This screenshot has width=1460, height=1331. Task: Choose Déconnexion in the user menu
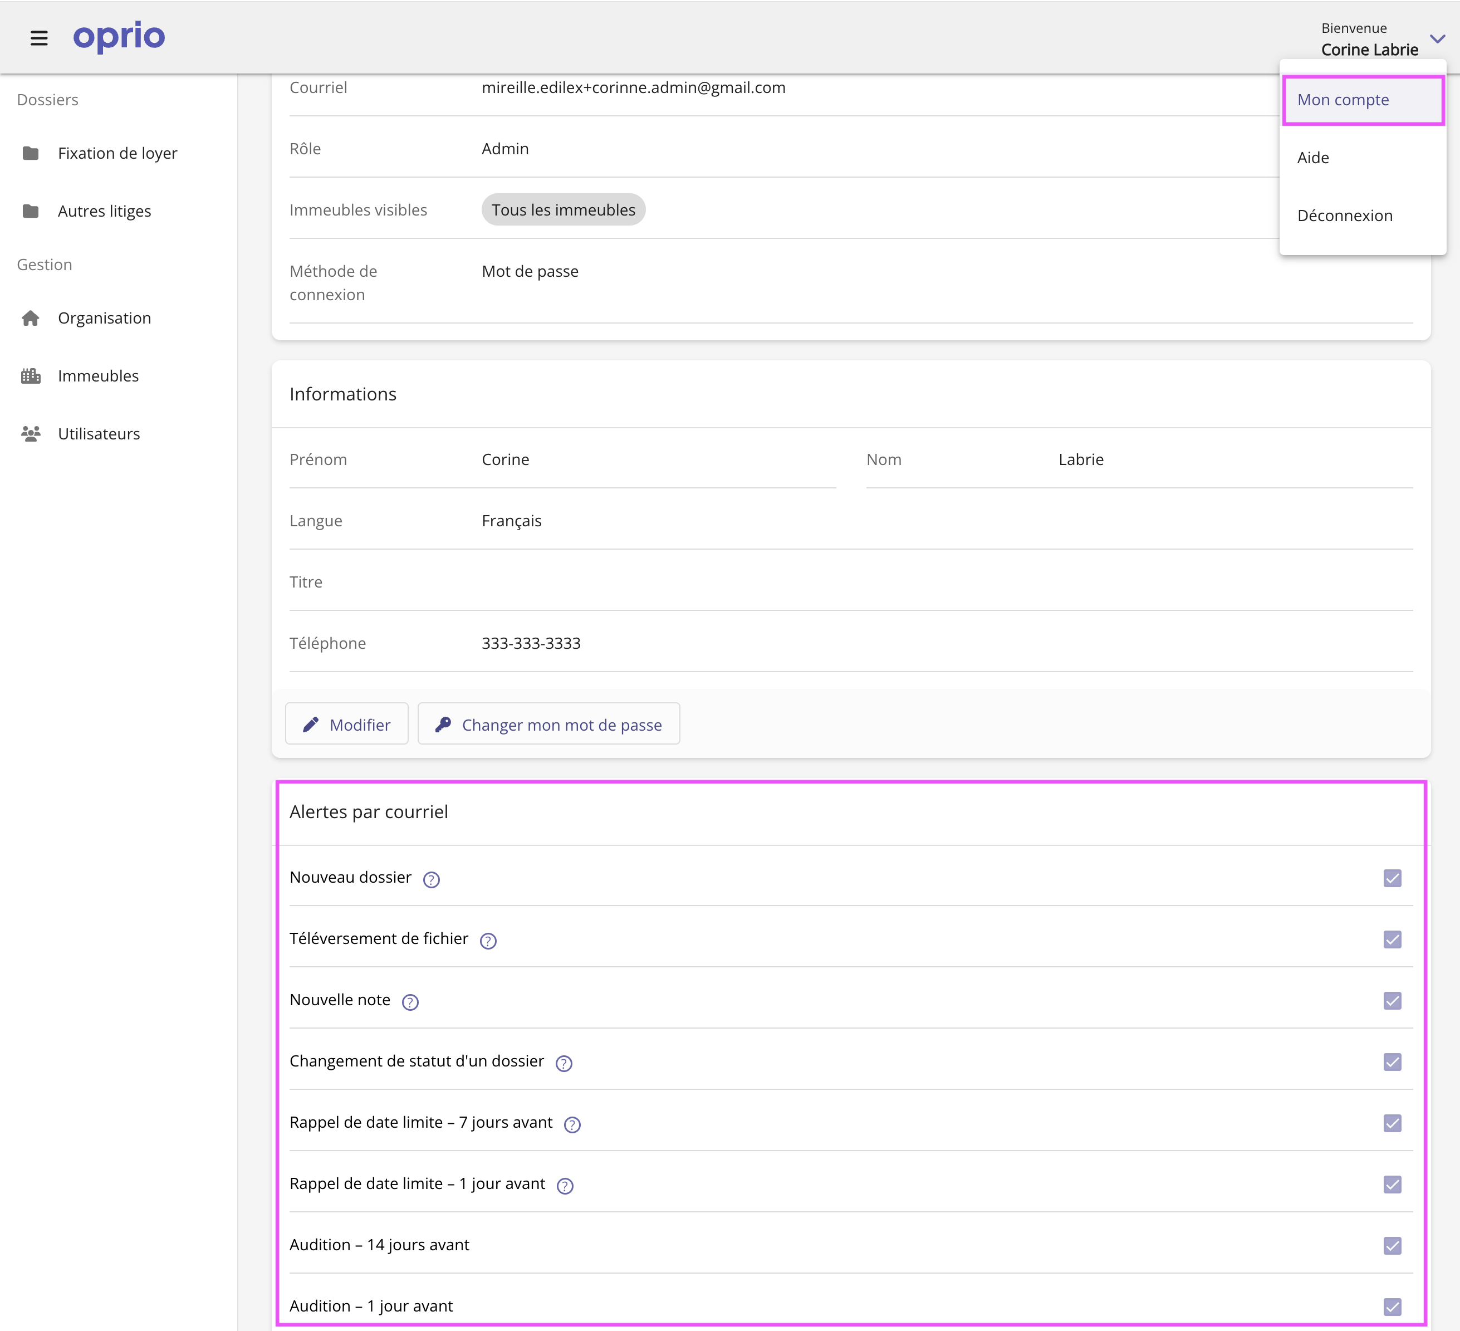pyautogui.click(x=1345, y=216)
